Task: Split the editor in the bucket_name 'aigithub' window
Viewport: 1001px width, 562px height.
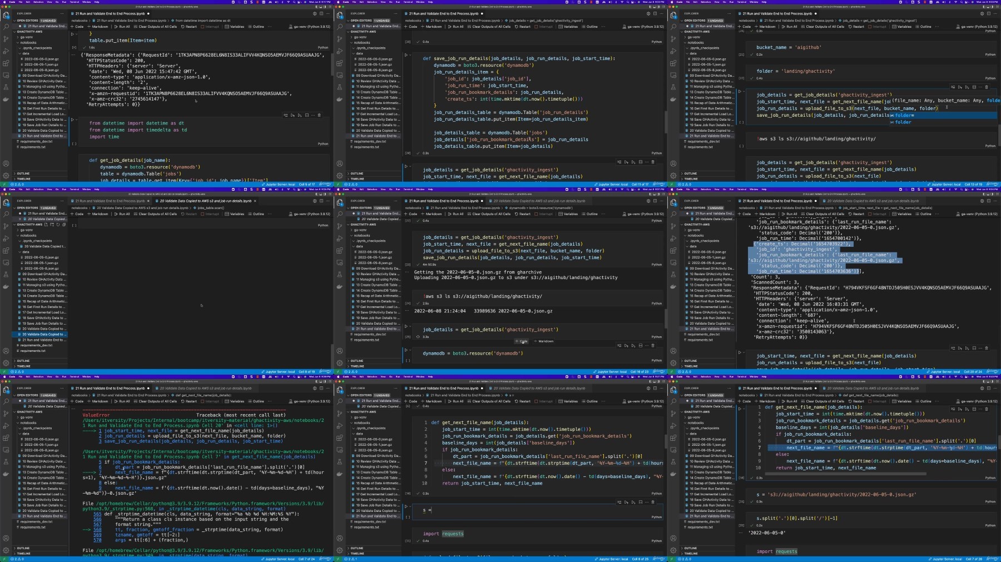Action: [x=988, y=13]
